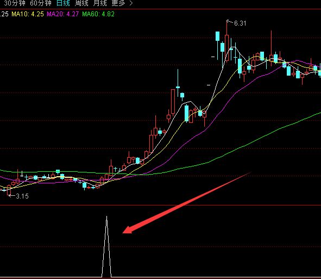Switch to the 30分钟 chart period tab
The image size is (321, 279).
click(15, 3)
